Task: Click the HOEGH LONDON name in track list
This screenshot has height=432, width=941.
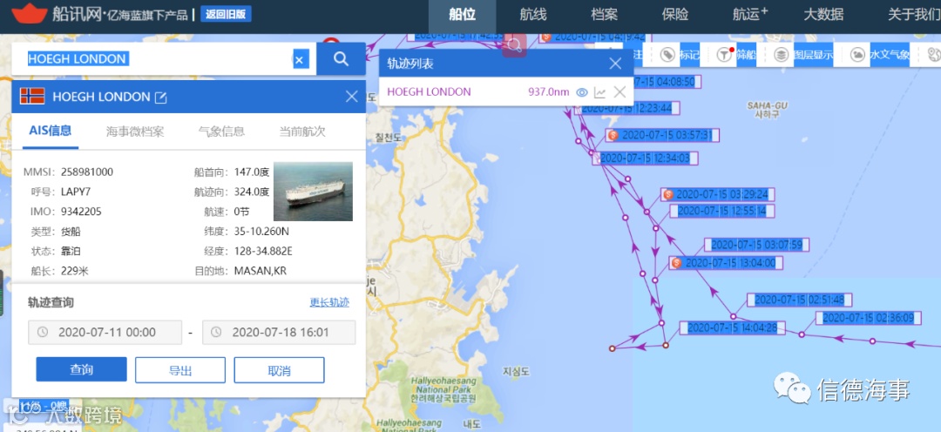Action: 429,92
